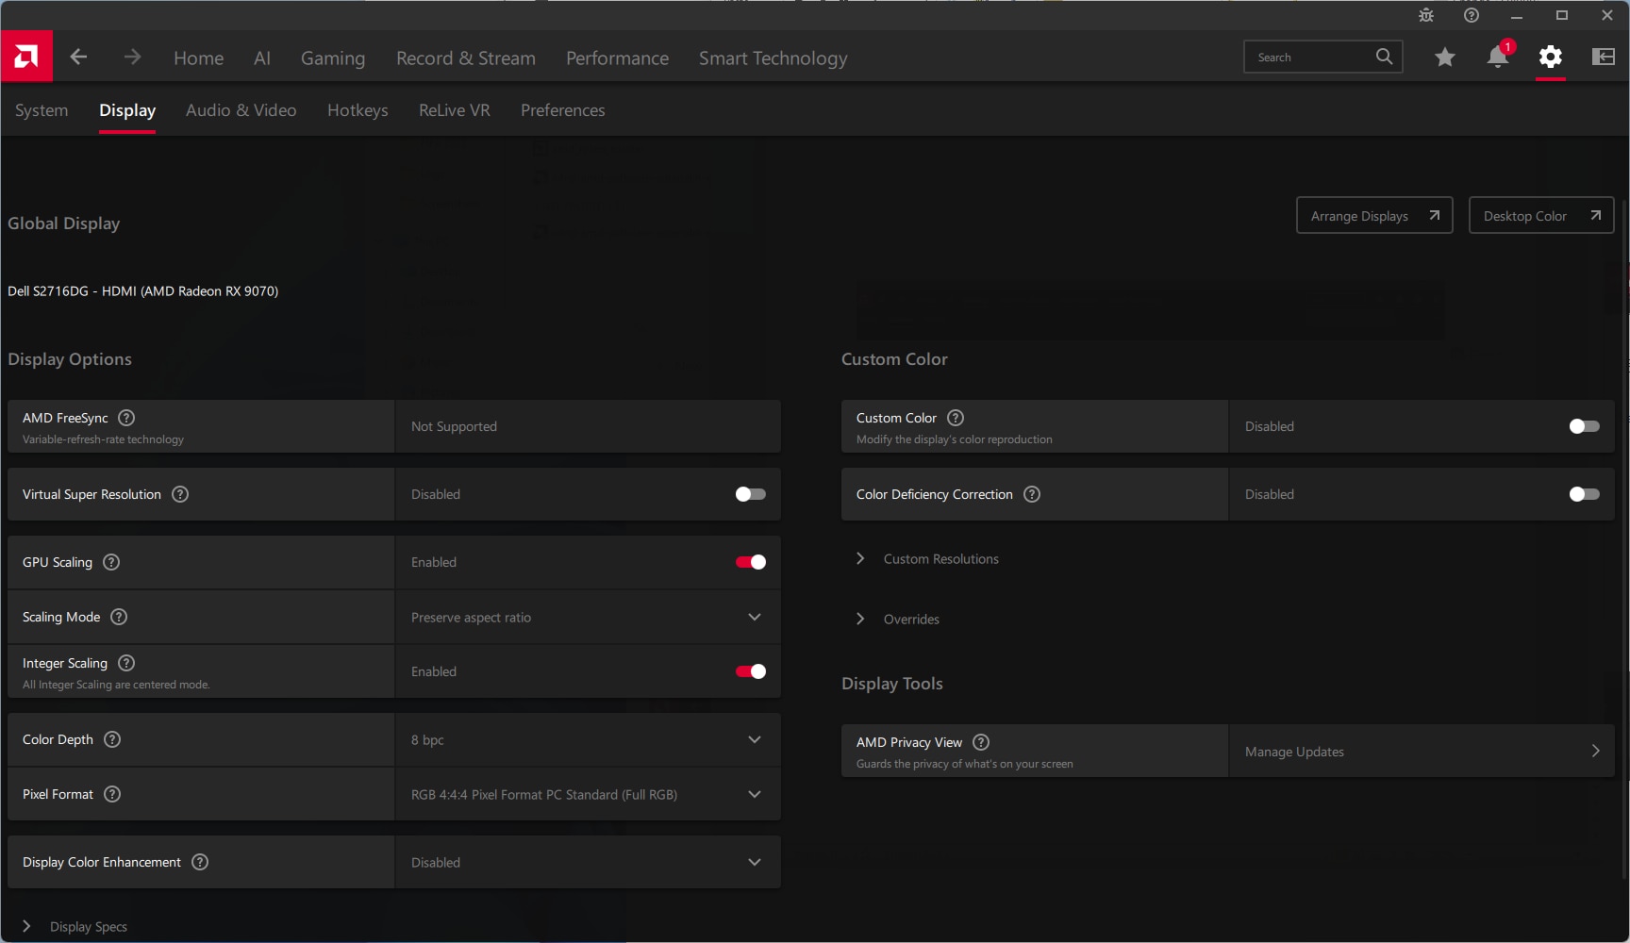Expand Custom Resolutions section
This screenshot has width=1630, height=943.
[928, 559]
